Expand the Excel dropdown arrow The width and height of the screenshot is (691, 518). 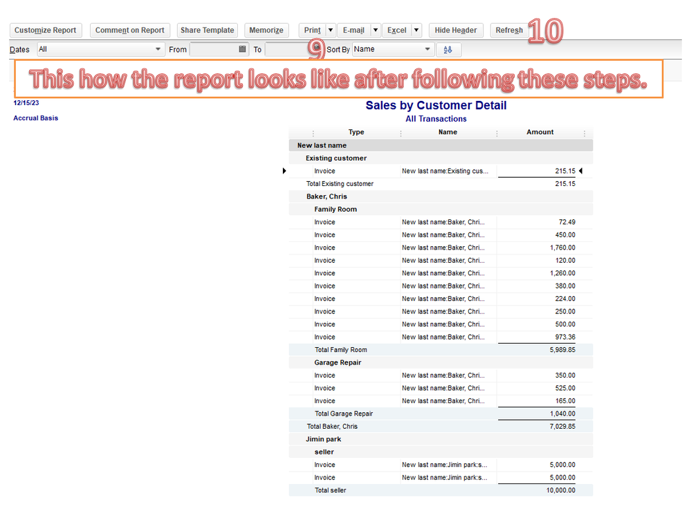[416, 30]
